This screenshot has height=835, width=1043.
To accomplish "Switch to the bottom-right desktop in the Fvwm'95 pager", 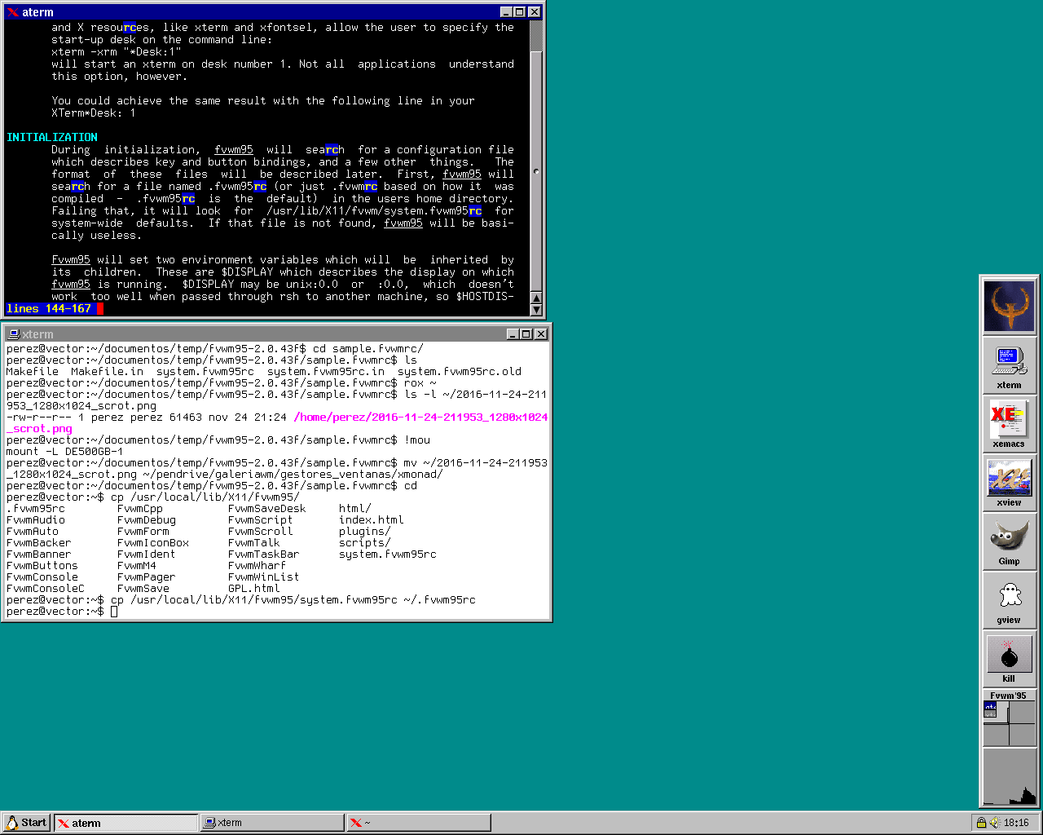I will click(1022, 735).
